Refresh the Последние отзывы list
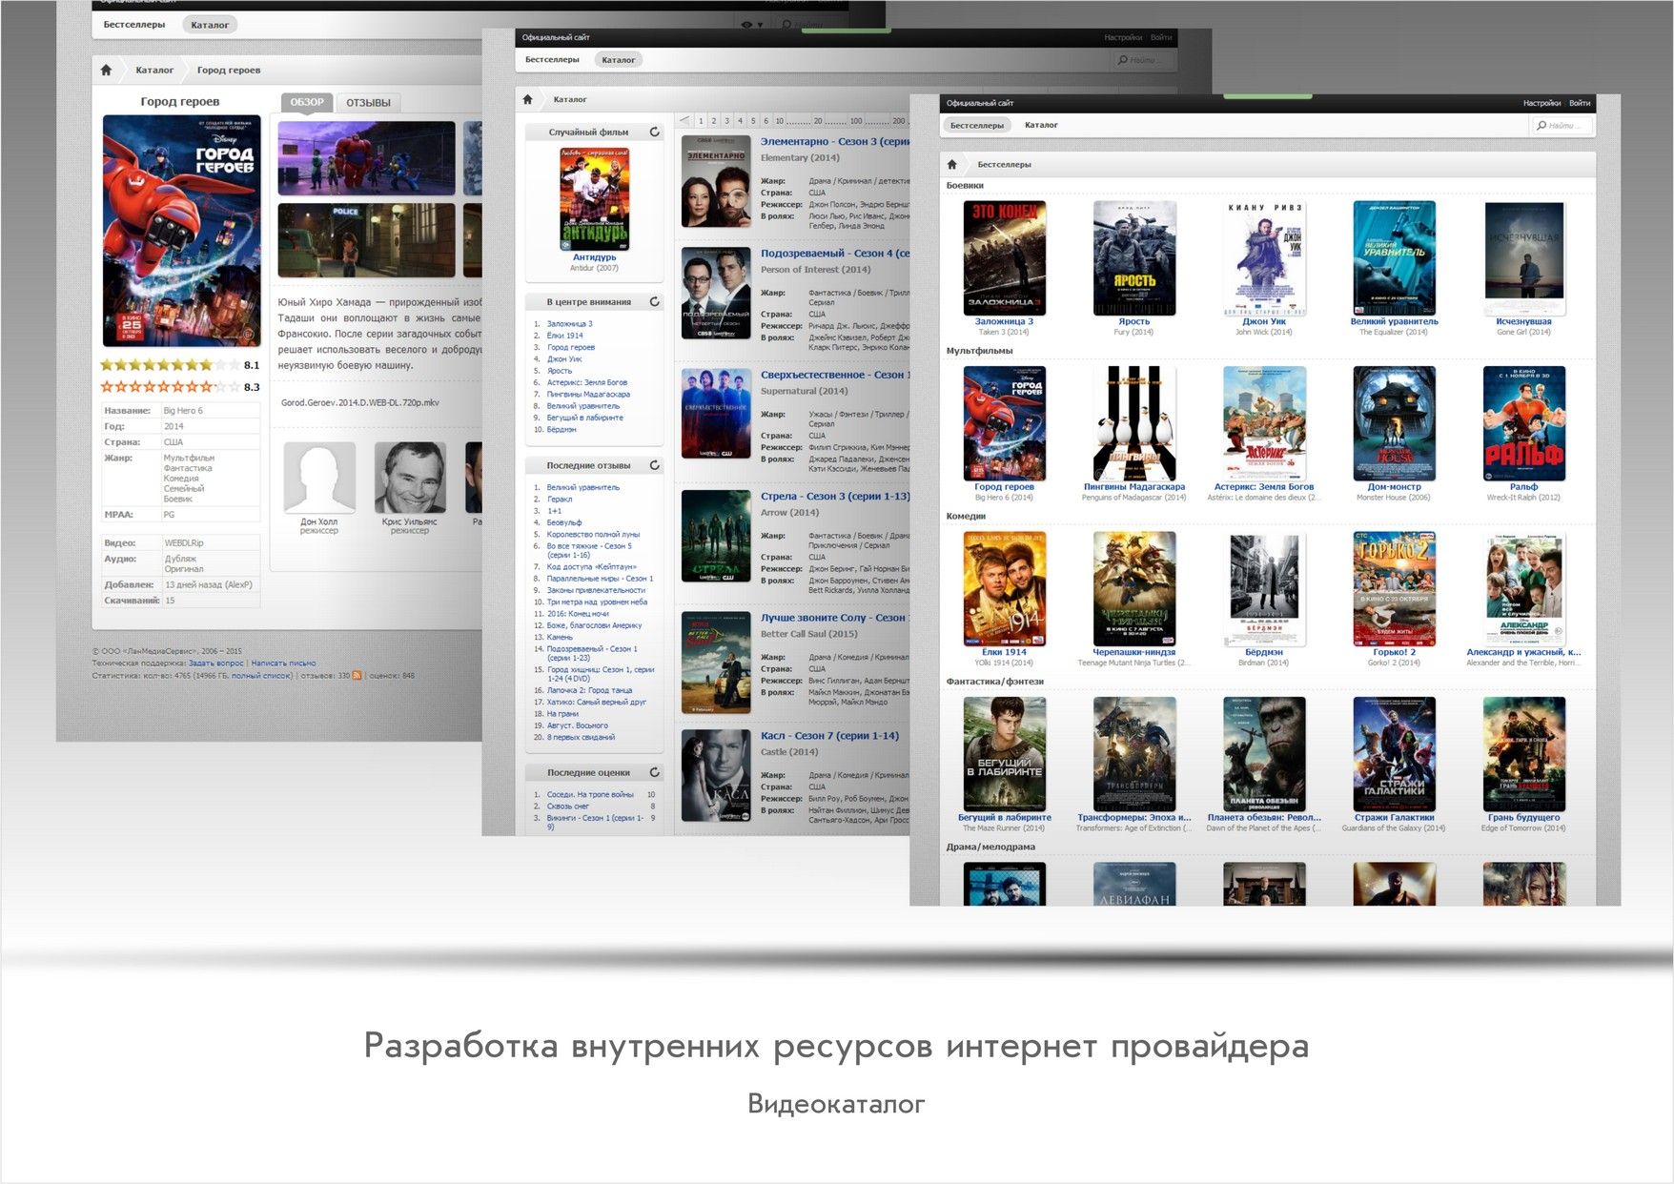The height and width of the screenshot is (1184, 1674). click(654, 465)
